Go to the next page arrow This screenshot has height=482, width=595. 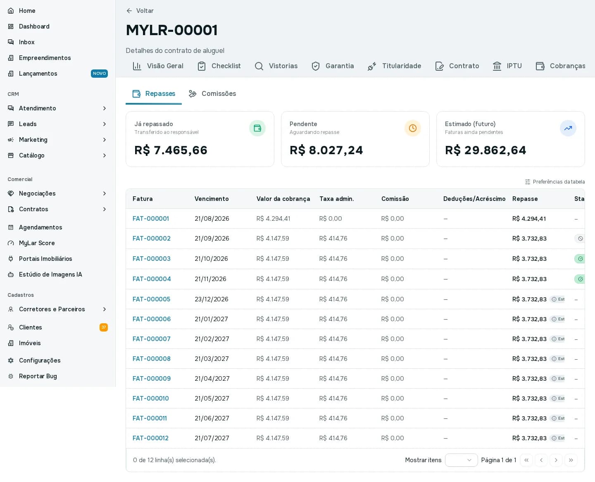click(x=556, y=460)
